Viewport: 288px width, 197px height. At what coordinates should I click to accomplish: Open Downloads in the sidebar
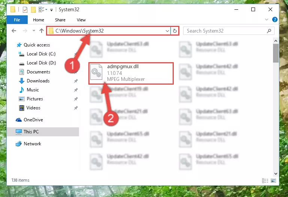38,81
